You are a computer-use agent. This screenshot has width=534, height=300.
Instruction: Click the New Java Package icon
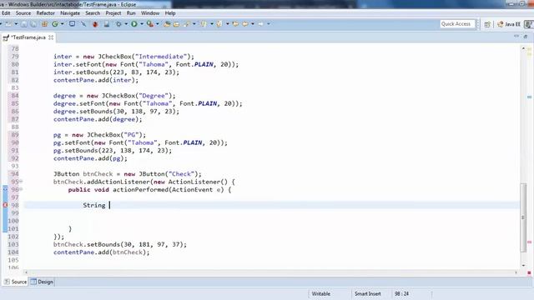(167, 24)
